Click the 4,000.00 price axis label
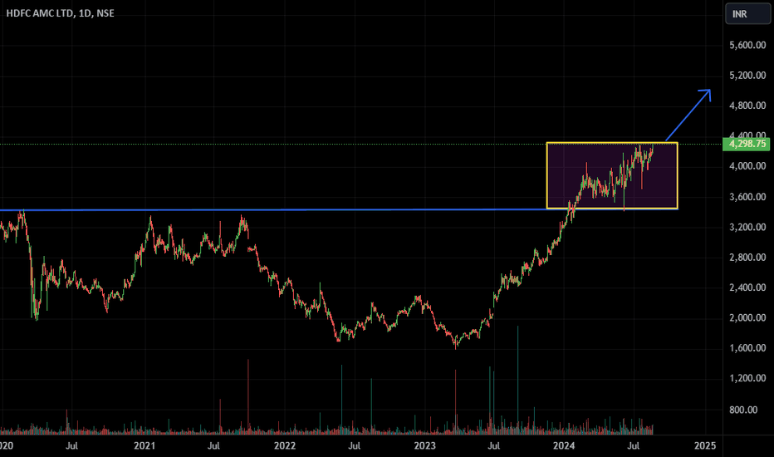774x457 pixels. click(x=747, y=166)
